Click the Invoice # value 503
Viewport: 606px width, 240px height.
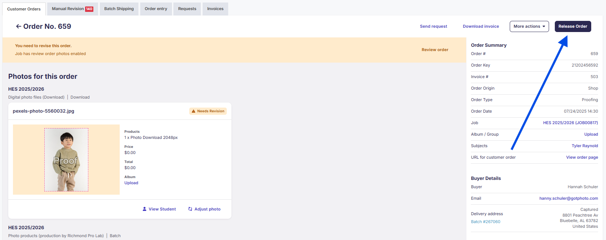pyautogui.click(x=594, y=77)
